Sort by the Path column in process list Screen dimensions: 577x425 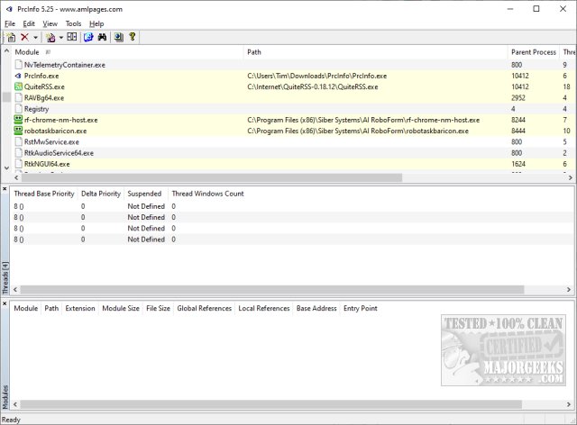pos(375,52)
